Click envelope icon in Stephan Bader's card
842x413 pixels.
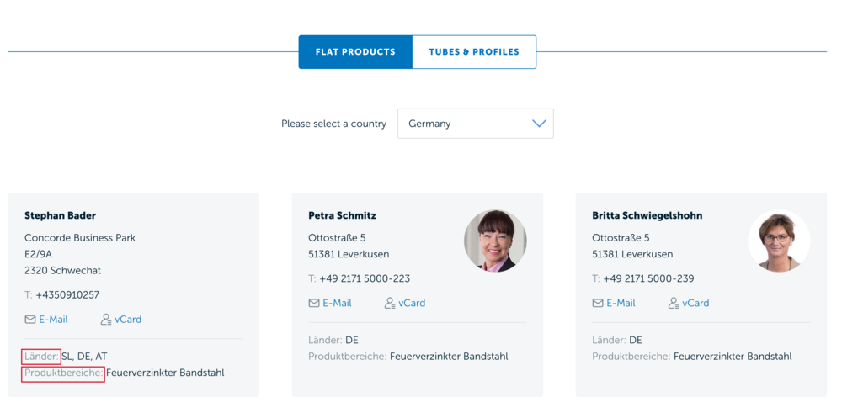[x=30, y=320]
